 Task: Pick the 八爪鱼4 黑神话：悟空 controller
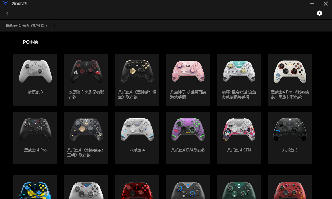137,80
